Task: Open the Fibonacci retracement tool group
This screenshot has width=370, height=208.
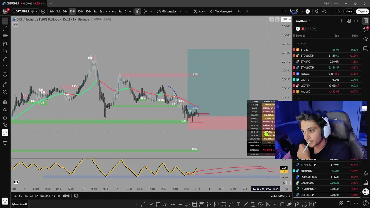Action: 5,36
